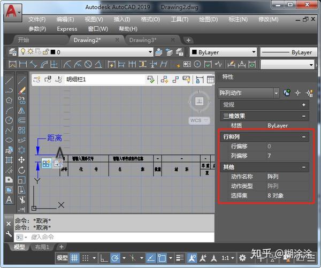Open the customization wrench icon

coord(9,234)
